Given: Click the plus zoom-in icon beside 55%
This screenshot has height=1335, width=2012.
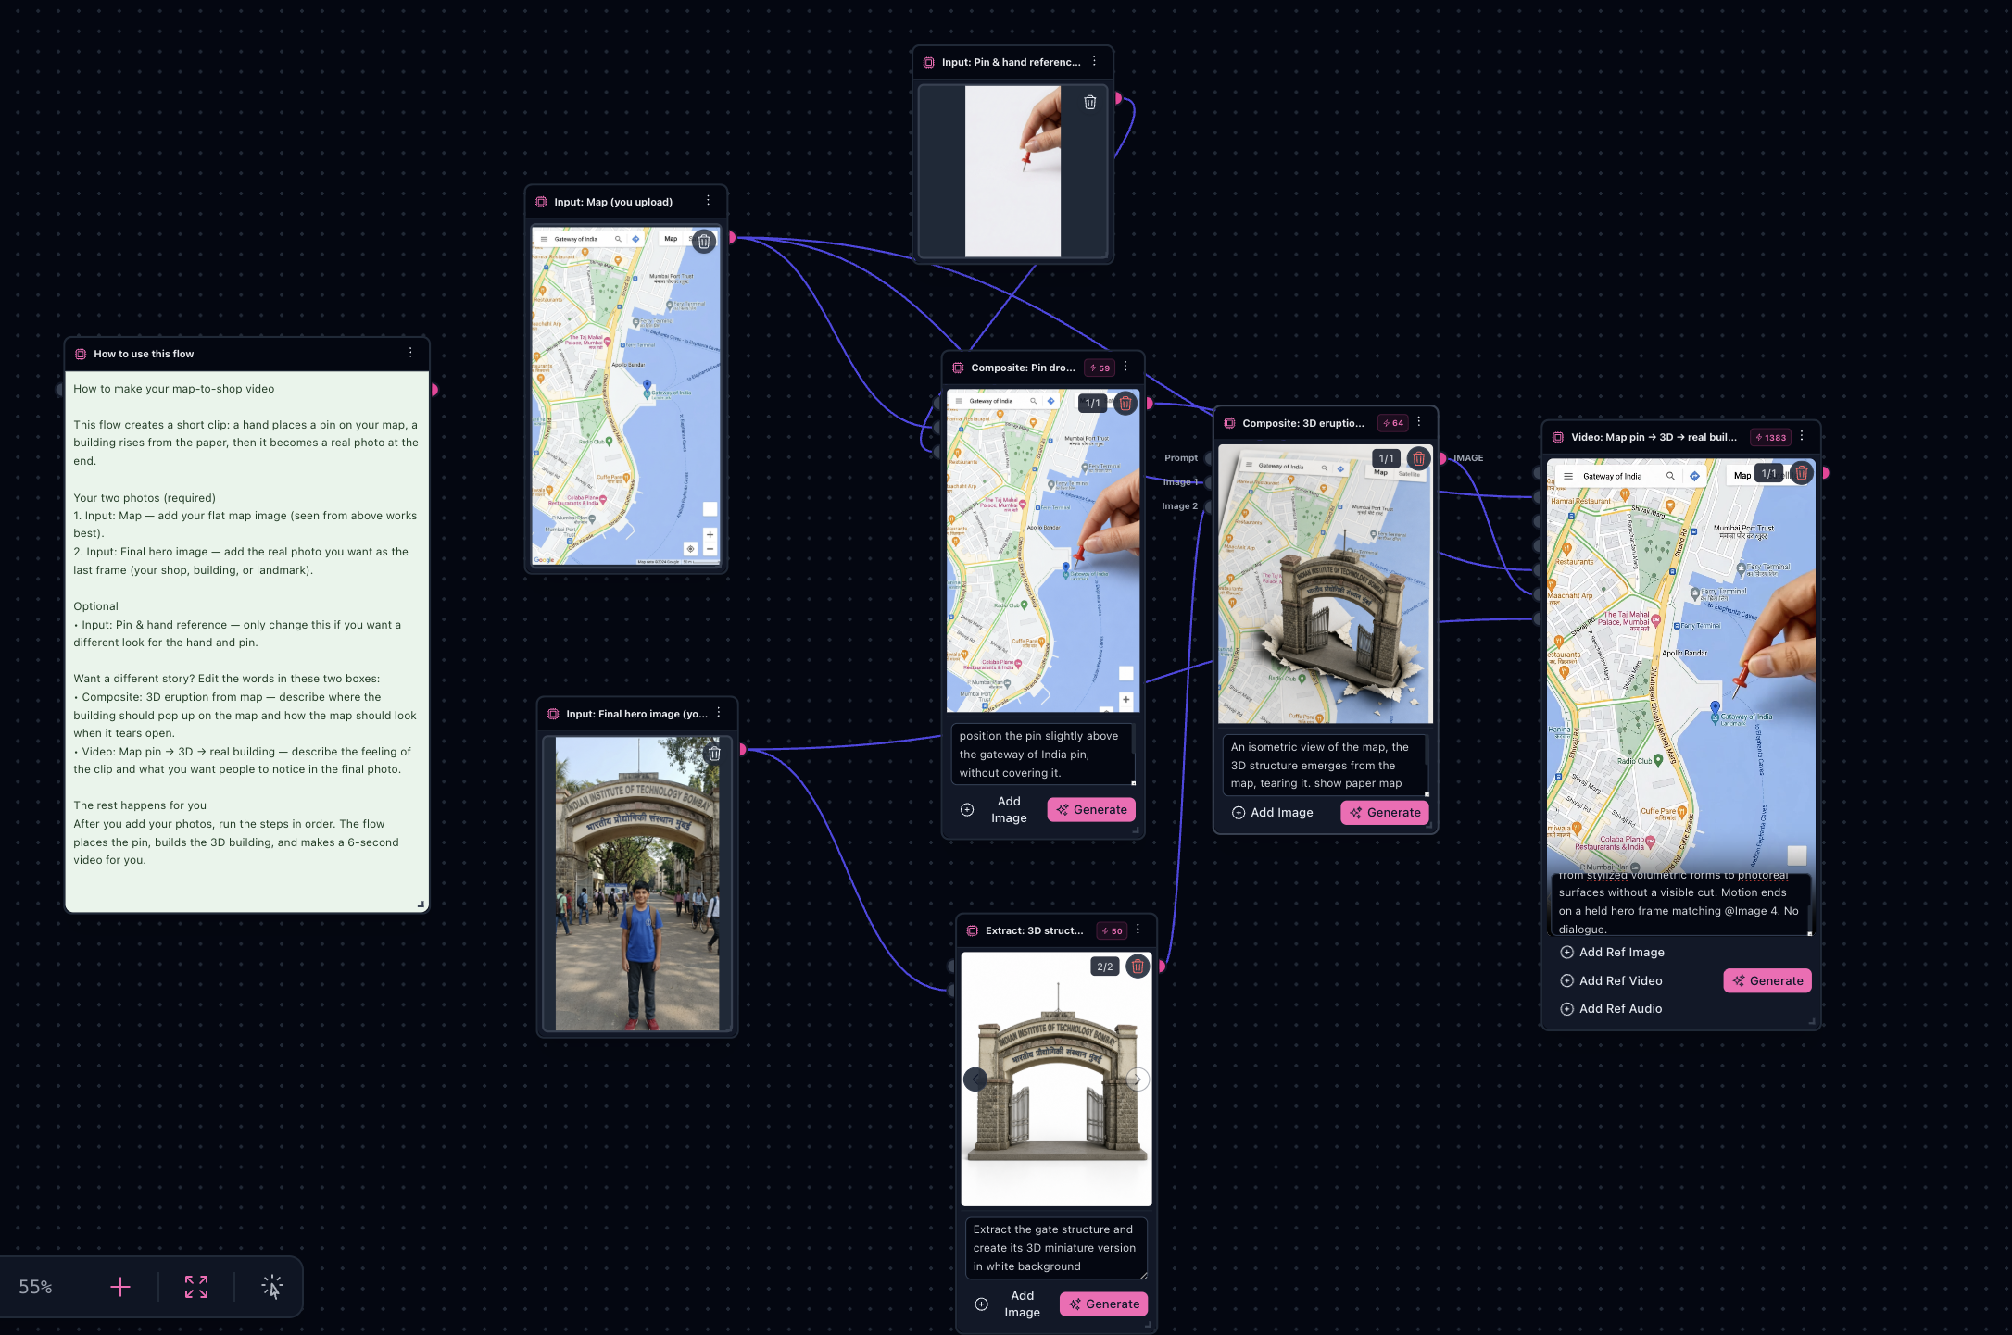Looking at the screenshot, I should [120, 1287].
